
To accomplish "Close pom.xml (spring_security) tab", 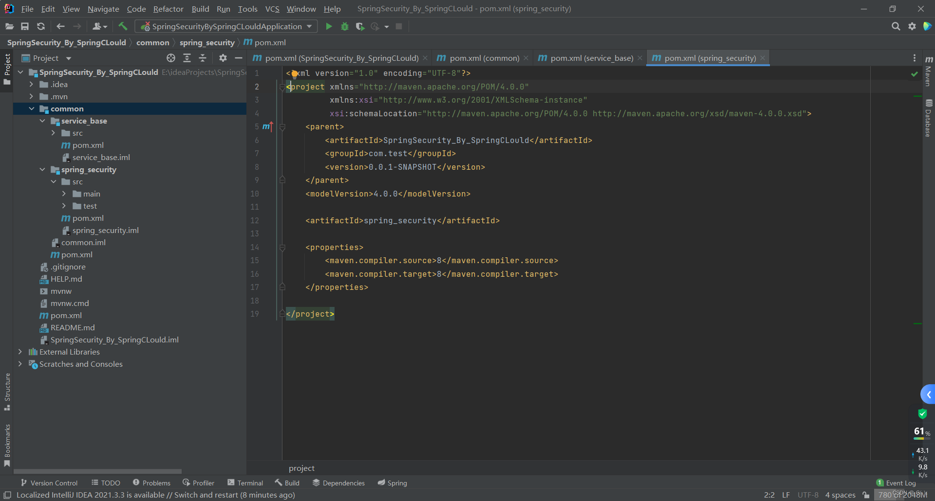I will click(x=763, y=58).
